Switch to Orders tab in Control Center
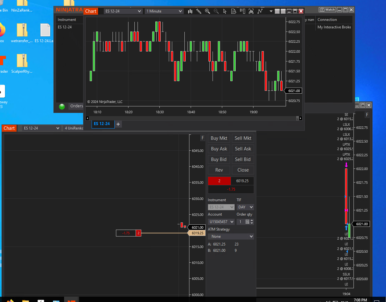 pos(77,106)
